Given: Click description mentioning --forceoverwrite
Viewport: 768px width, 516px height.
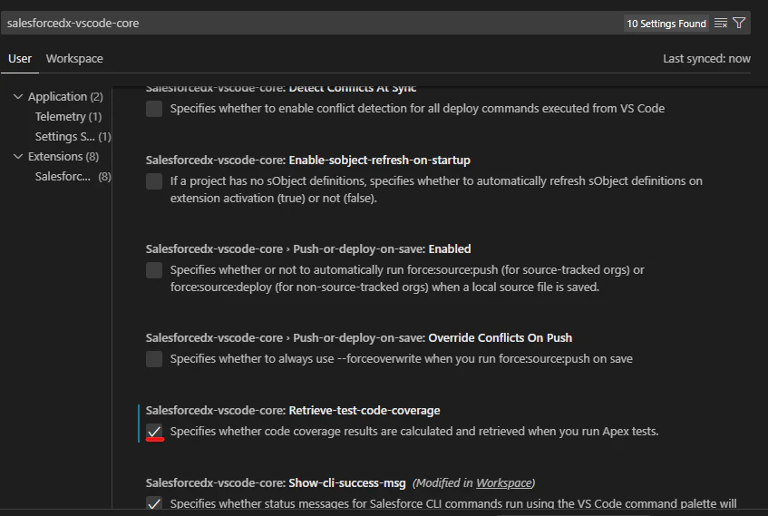Looking at the screenshot, I should click(401, 359).
